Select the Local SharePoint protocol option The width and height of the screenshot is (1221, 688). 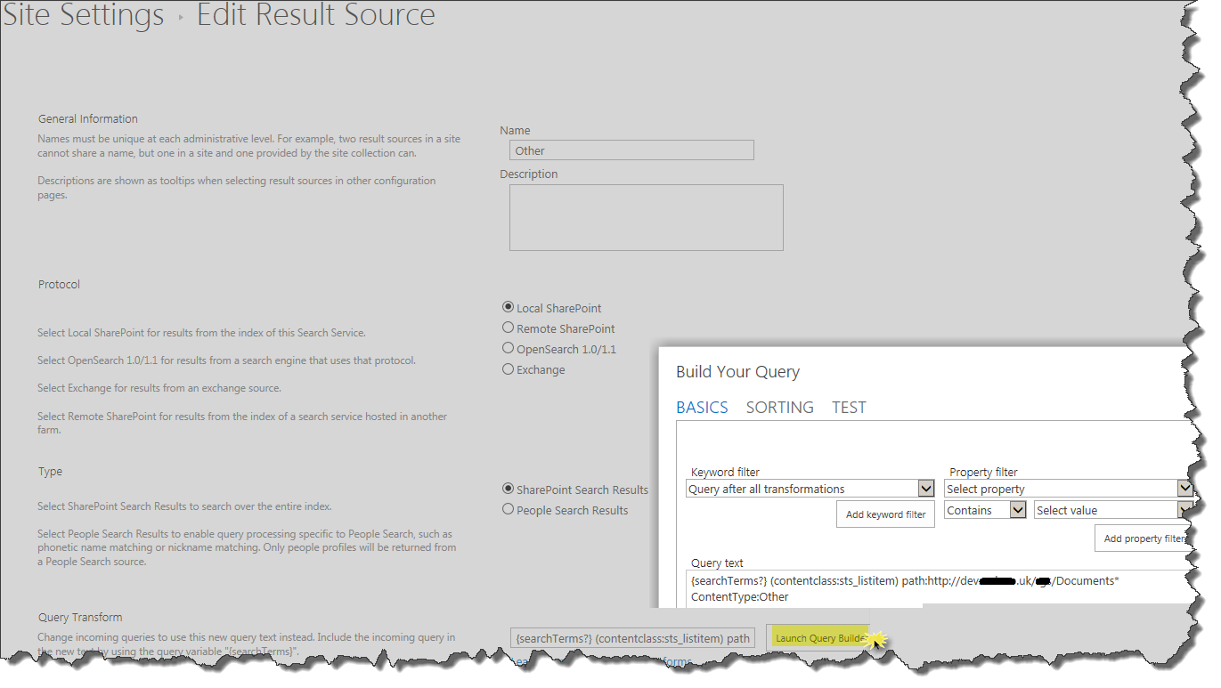point(509,307)
